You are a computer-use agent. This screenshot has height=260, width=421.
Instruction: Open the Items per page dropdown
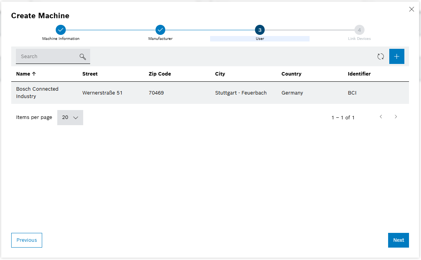[x=70, y=117]
